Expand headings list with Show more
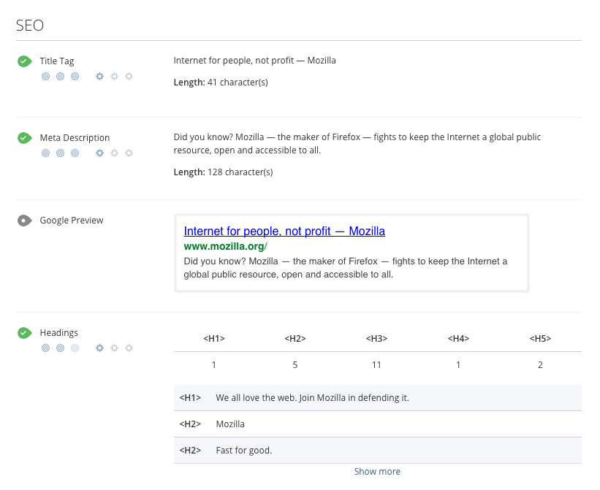The width and height of the screenshot is (600, 490). tap(377, 472)
